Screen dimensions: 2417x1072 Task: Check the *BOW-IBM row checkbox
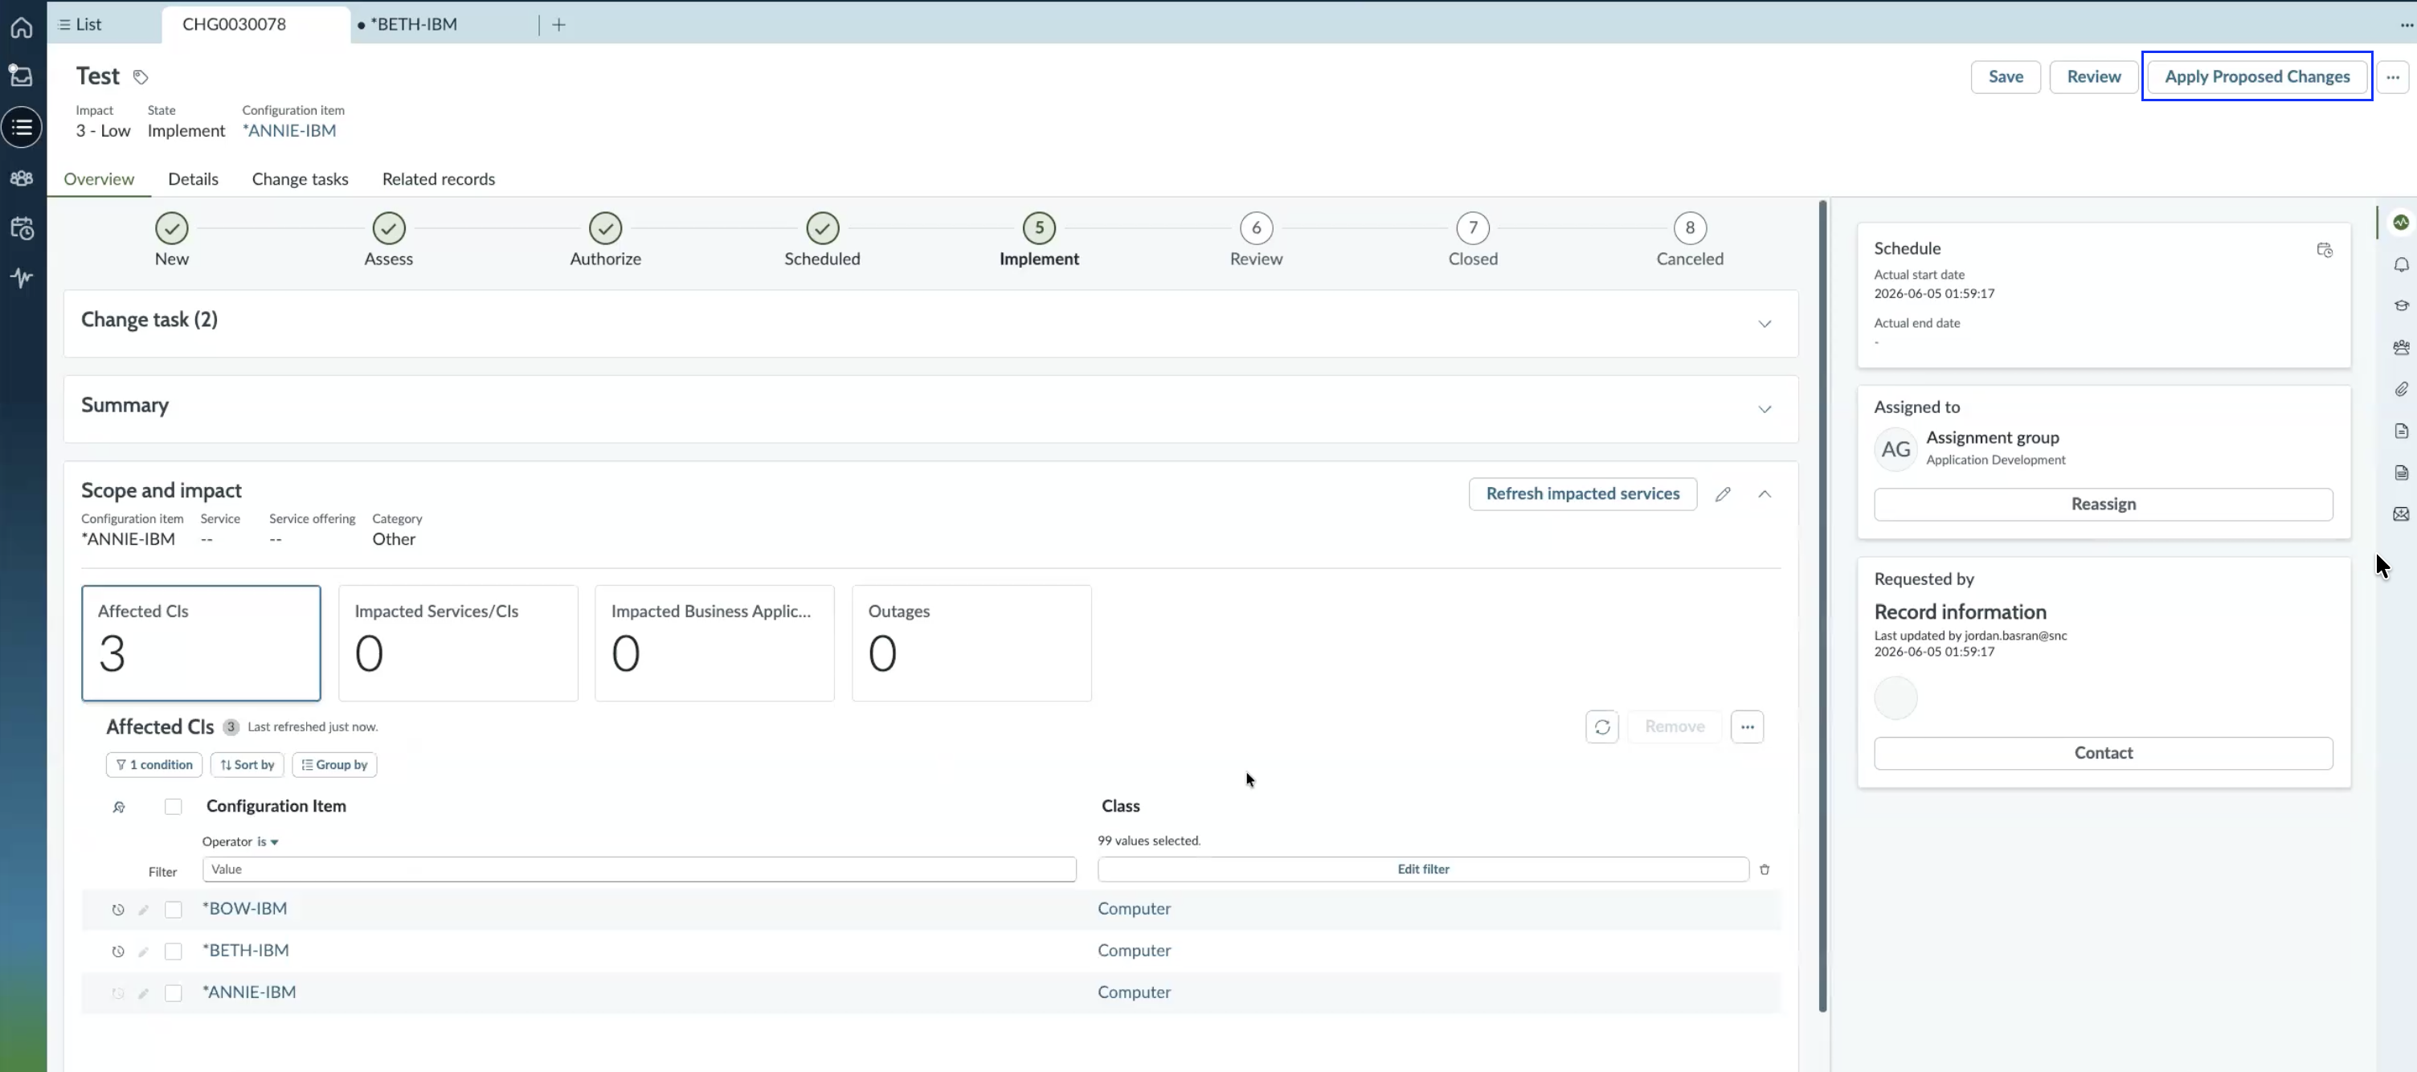(x=174, y=910)
